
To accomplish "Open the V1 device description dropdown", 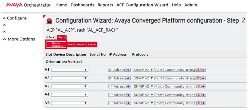I will (x=70, y=70).
